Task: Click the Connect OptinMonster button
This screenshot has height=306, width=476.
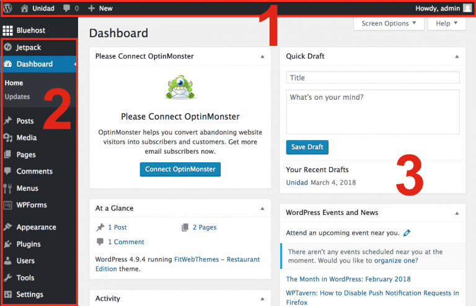Action: point(180,169)
